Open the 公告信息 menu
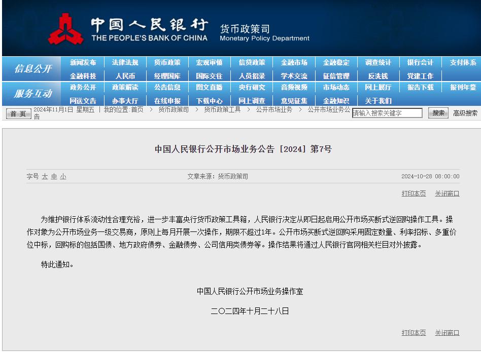The image size is (481, 352). [167, 88]
